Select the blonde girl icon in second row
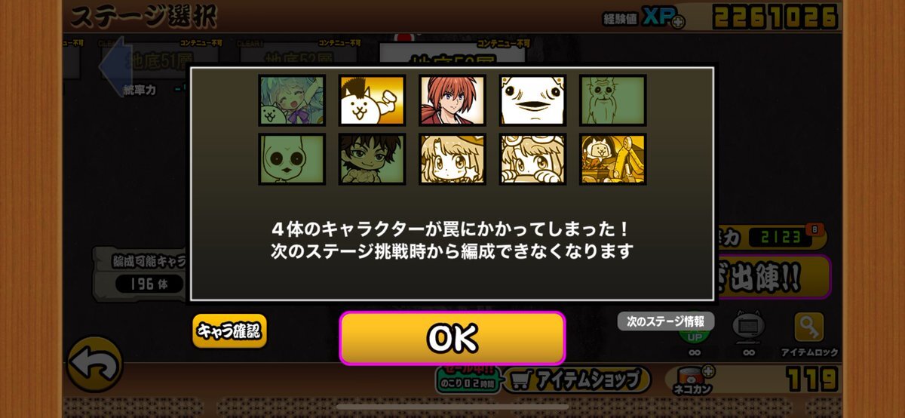Image resolution: width=905 pixels, height=418 pixels. coord(452,159)
